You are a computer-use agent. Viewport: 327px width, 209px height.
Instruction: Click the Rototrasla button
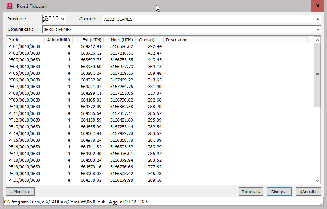pos(251,192)
